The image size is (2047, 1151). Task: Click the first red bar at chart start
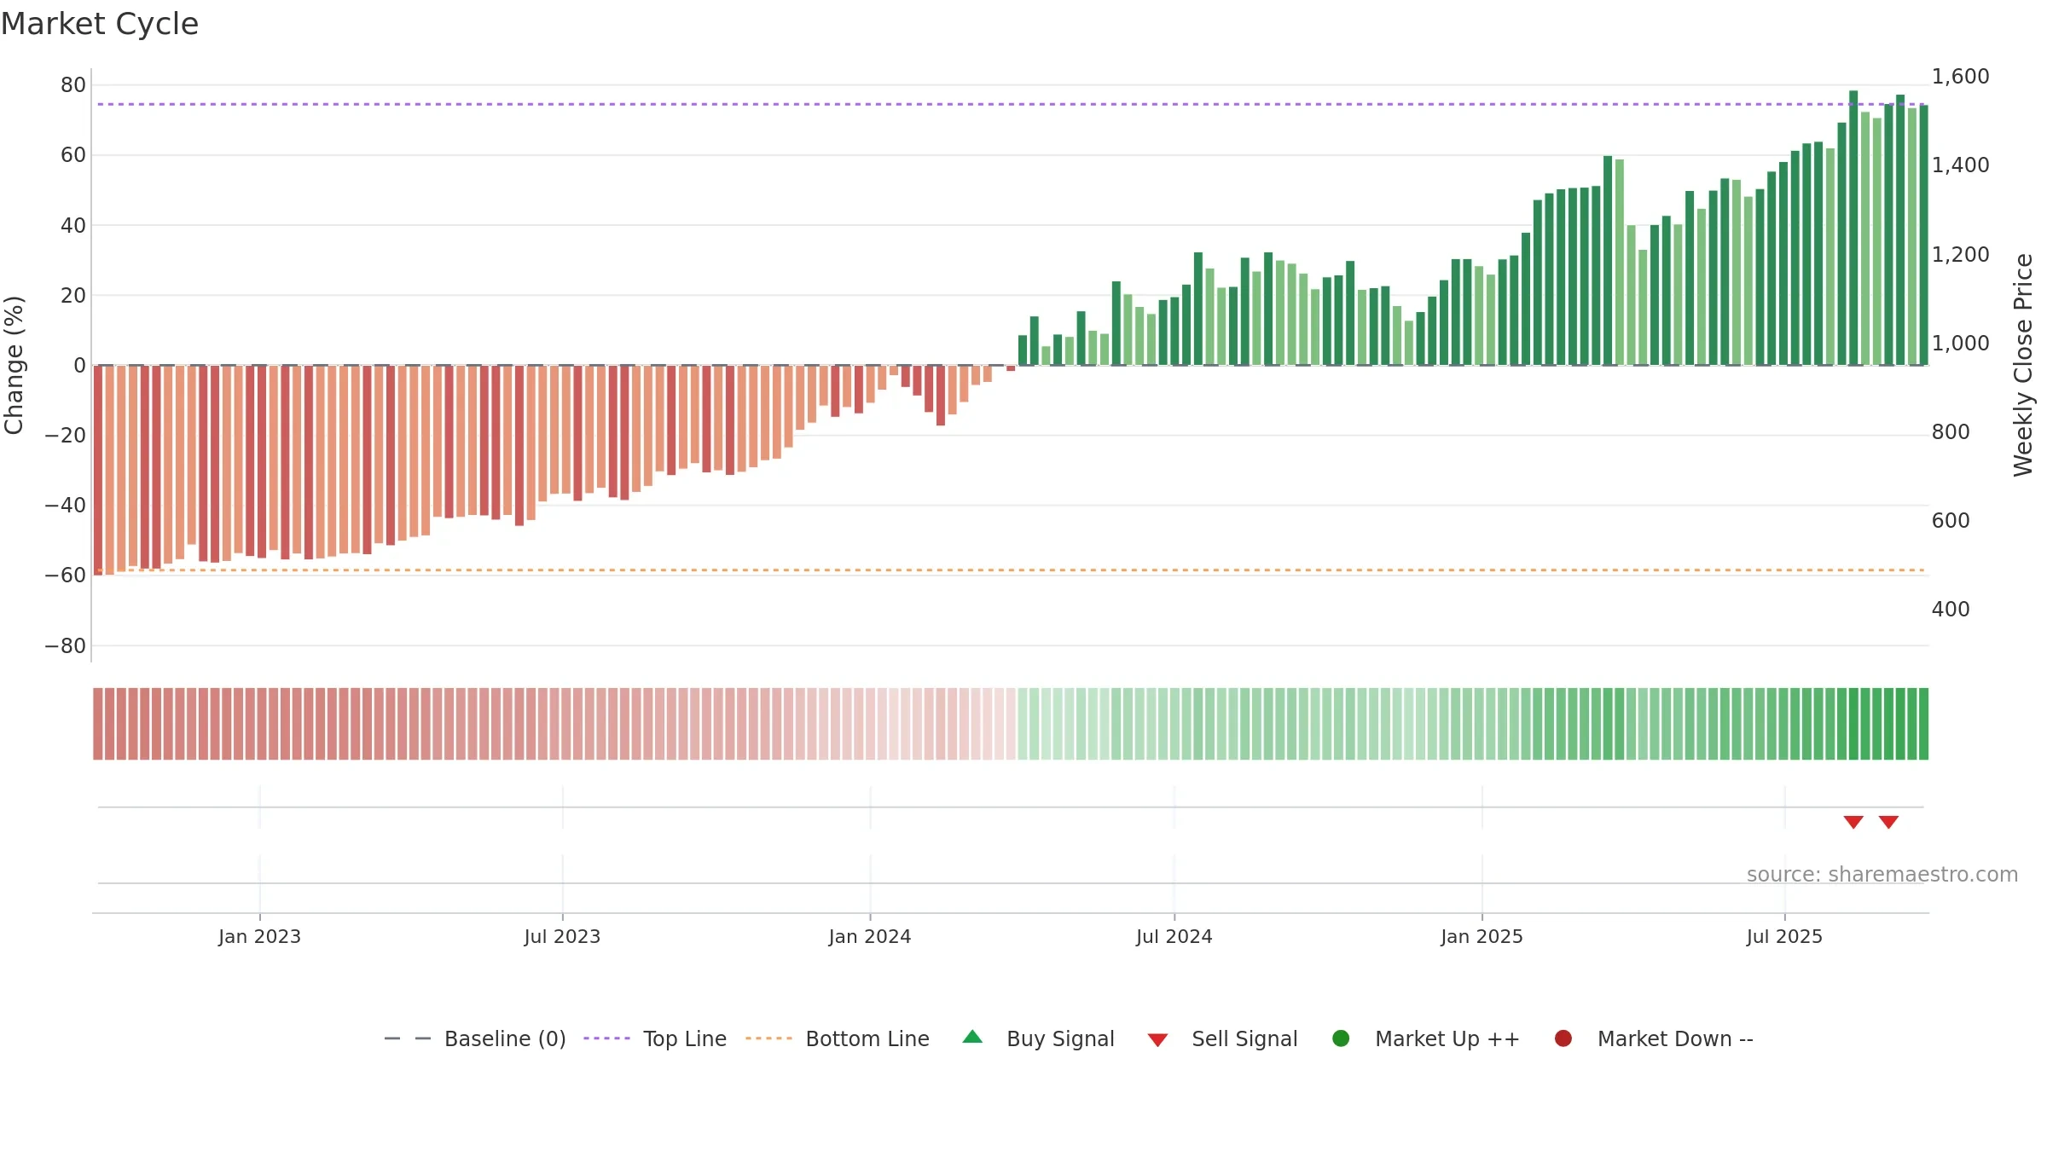tap(98, 470)
